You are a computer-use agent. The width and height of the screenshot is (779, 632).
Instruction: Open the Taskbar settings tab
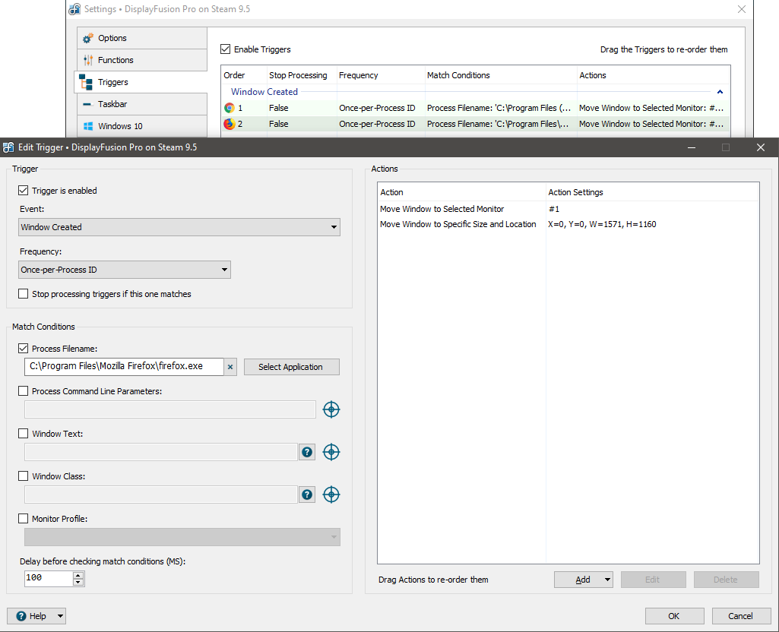click(112, 104)
